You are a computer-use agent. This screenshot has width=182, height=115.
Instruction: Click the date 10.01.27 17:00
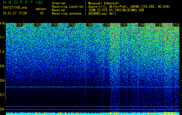tap(15, 13)
